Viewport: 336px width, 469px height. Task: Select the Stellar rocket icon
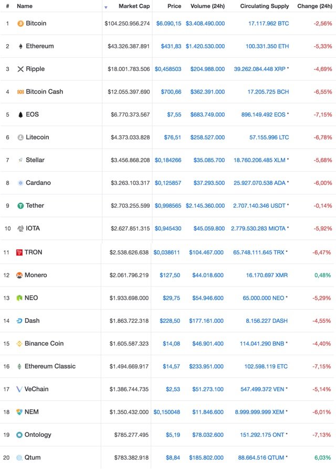[20, 160]
